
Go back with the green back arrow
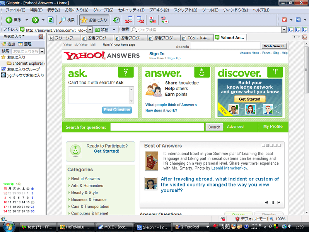pos(9,20)
